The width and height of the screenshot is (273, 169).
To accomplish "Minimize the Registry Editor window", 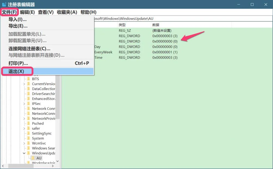I will tap(239, 4).
